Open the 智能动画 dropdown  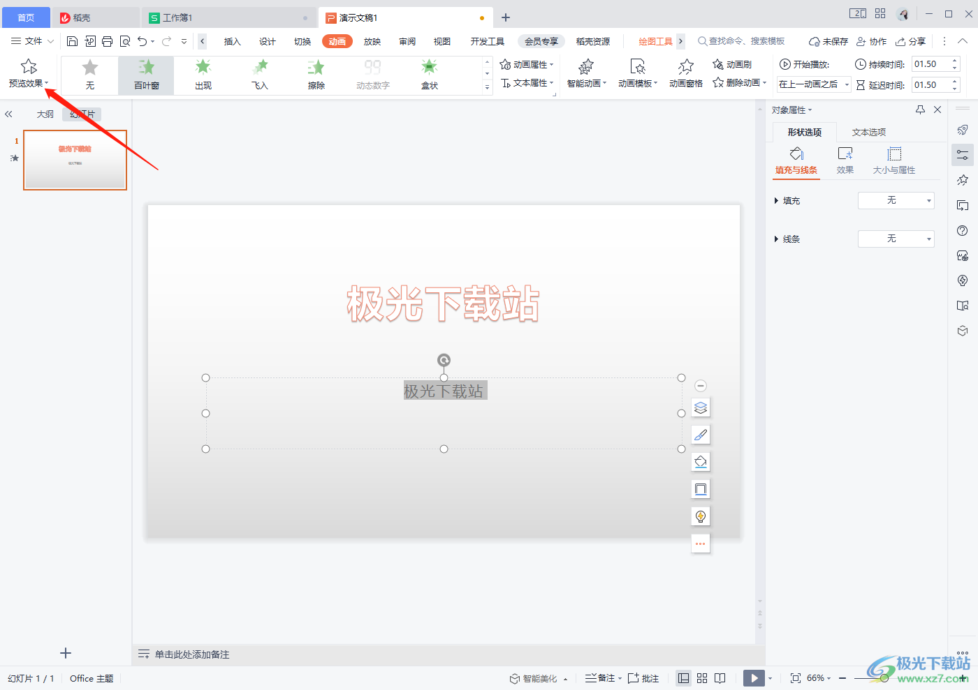(586, 74)
